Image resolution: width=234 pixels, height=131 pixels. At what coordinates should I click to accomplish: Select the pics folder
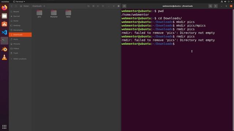[x=39, y=14]
